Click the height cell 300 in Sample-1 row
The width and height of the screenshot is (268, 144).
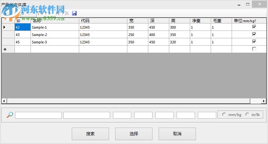coord(179,27)
